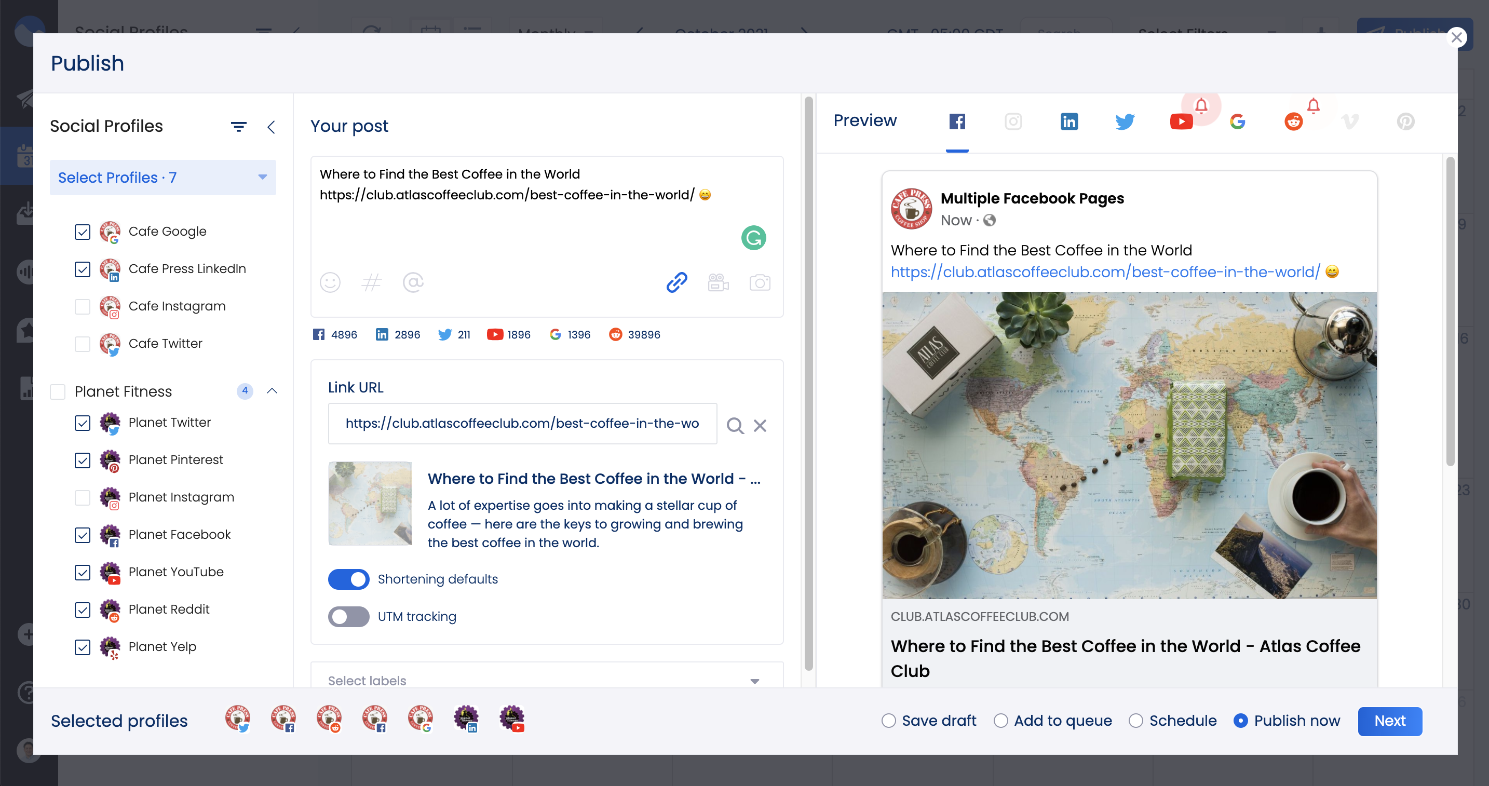Open the Social Profiles filter icon
Image resolution: width=1489 pixels, height=786 pixels.
(x=239, y=127)
